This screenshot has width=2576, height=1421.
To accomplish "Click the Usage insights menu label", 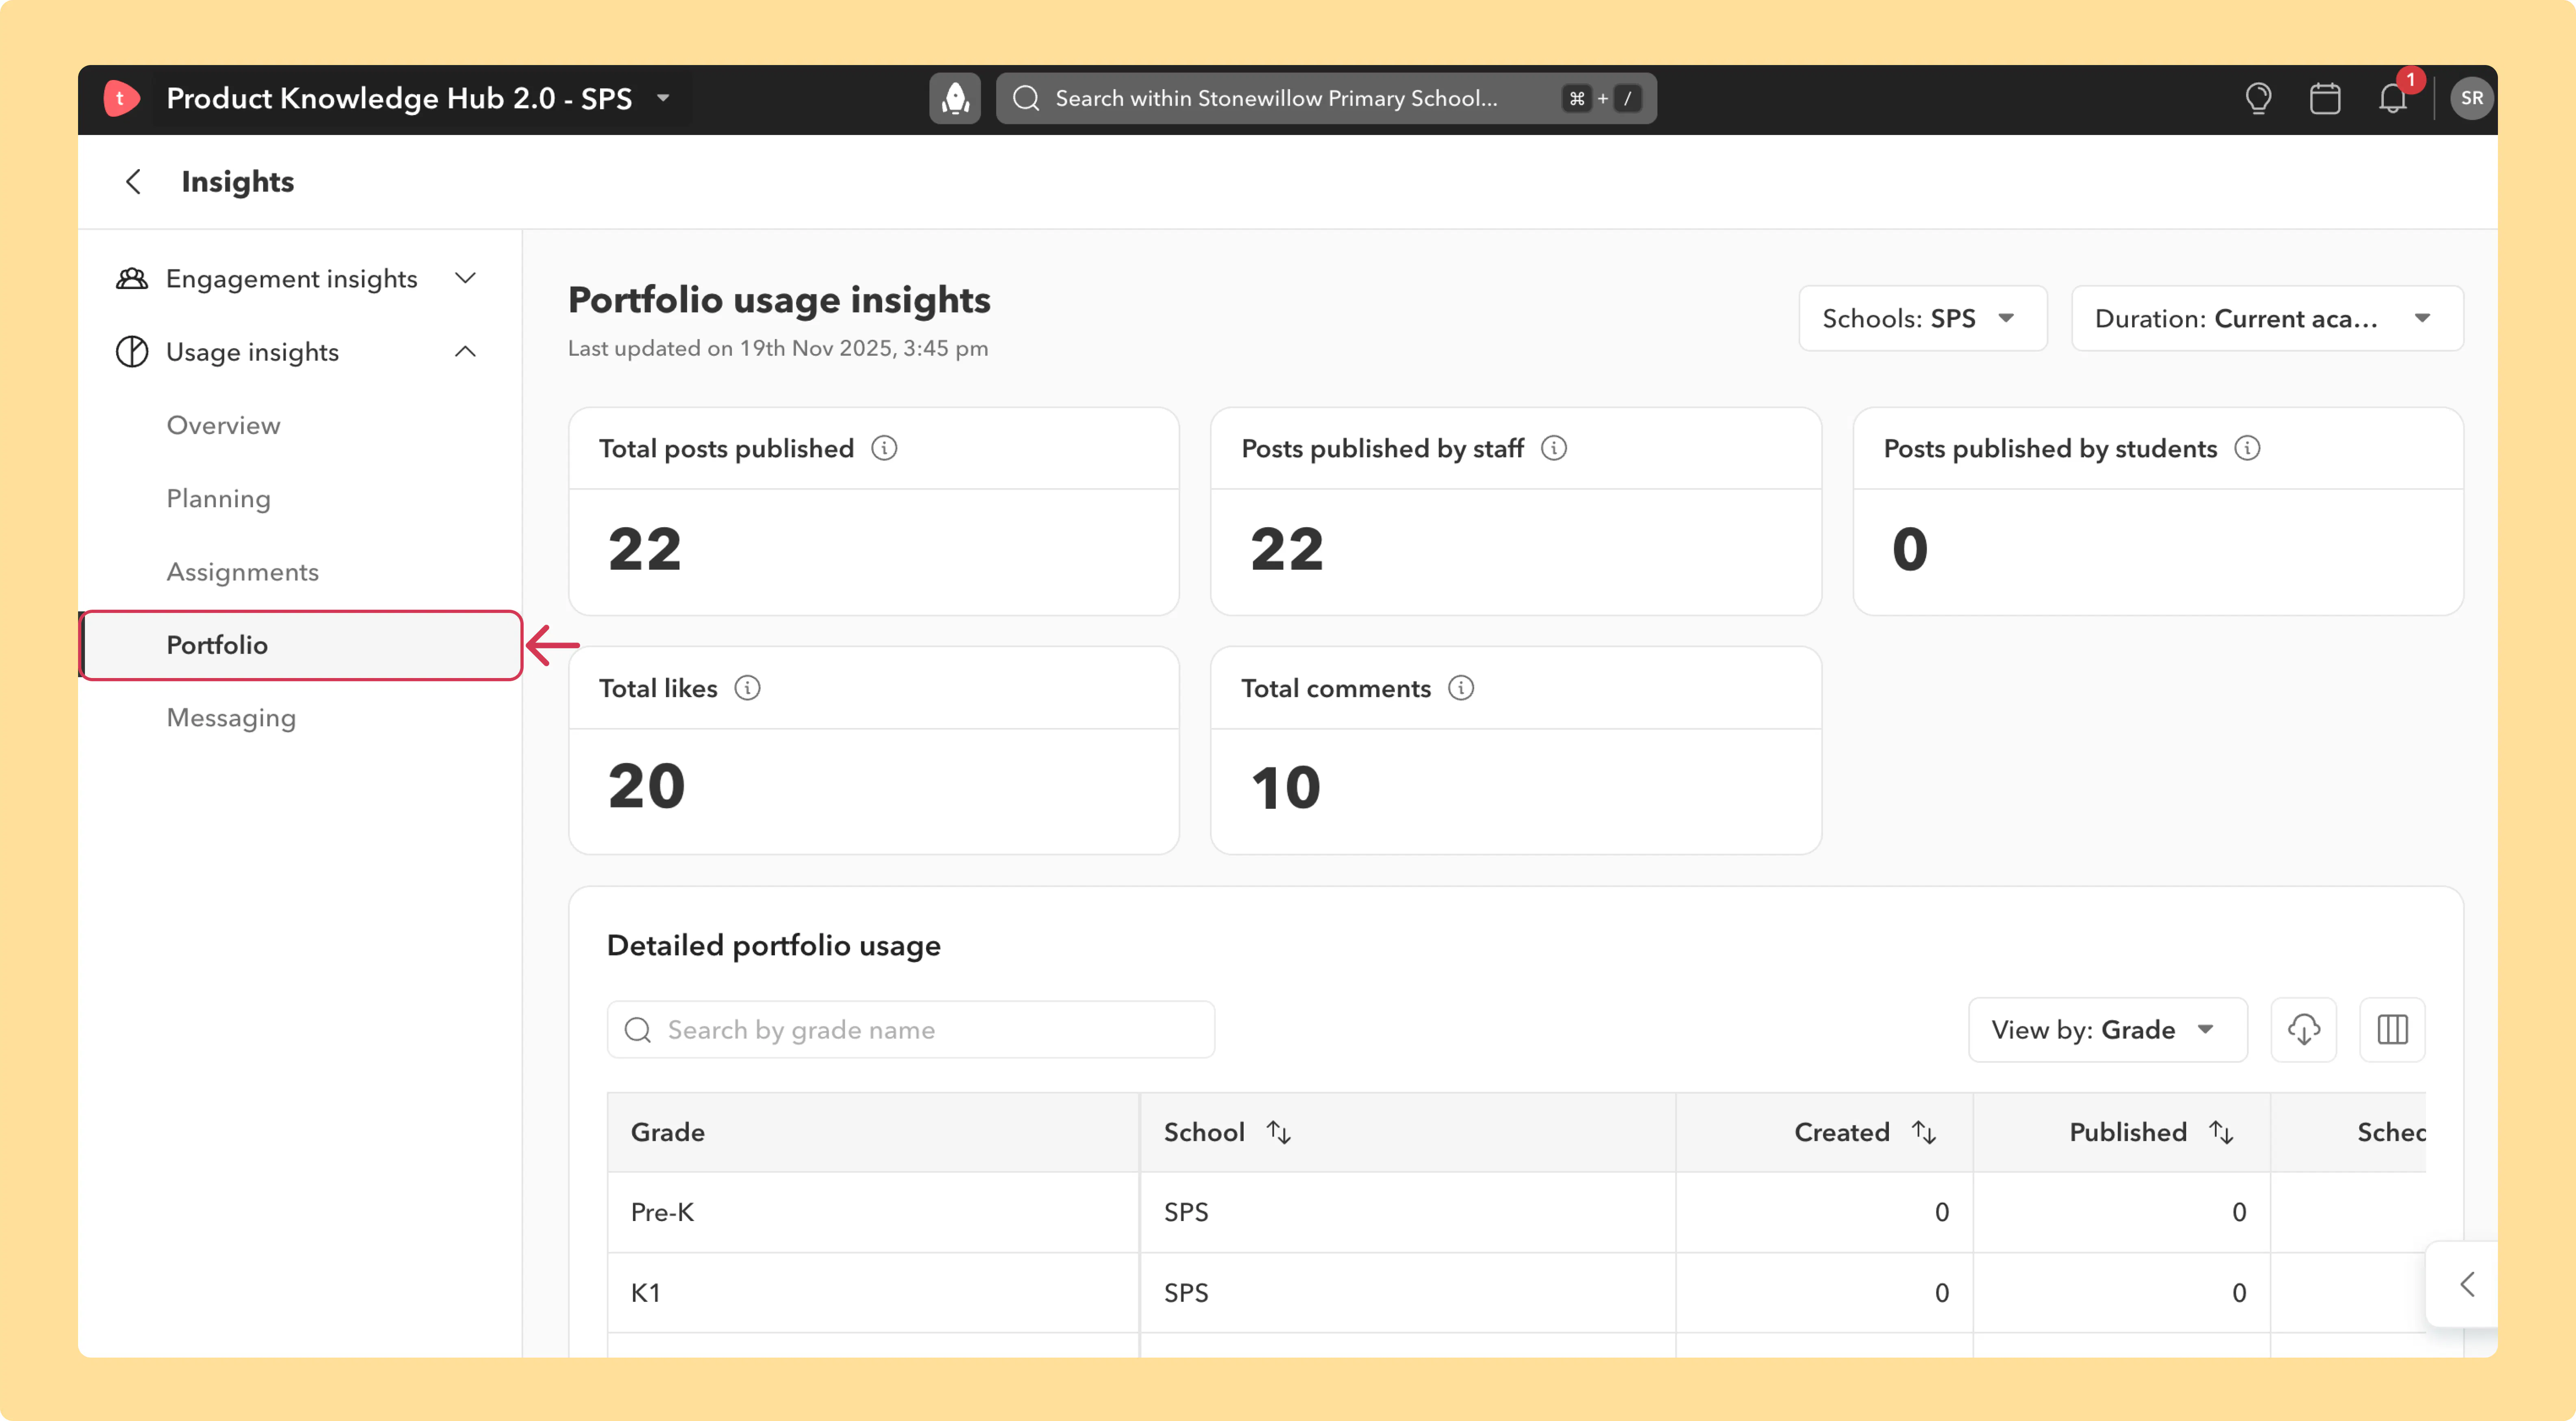I will 252,352.
